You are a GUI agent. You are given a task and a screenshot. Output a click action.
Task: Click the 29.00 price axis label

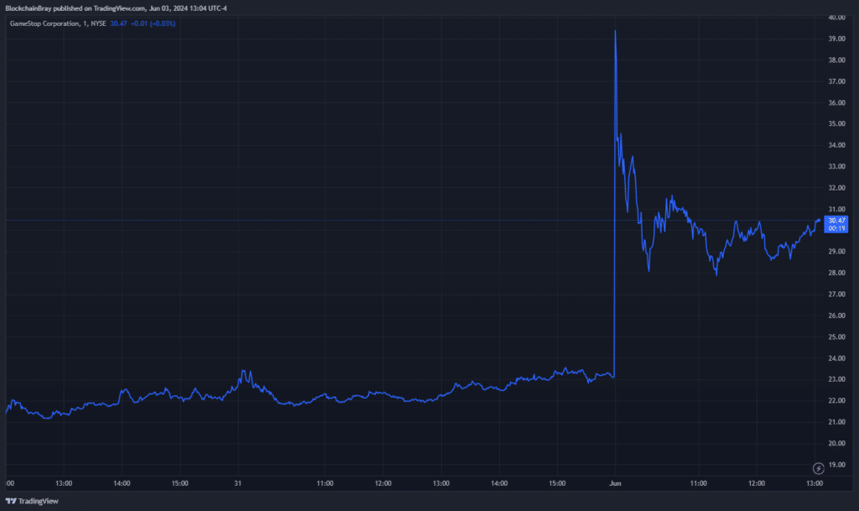[836, 252]
